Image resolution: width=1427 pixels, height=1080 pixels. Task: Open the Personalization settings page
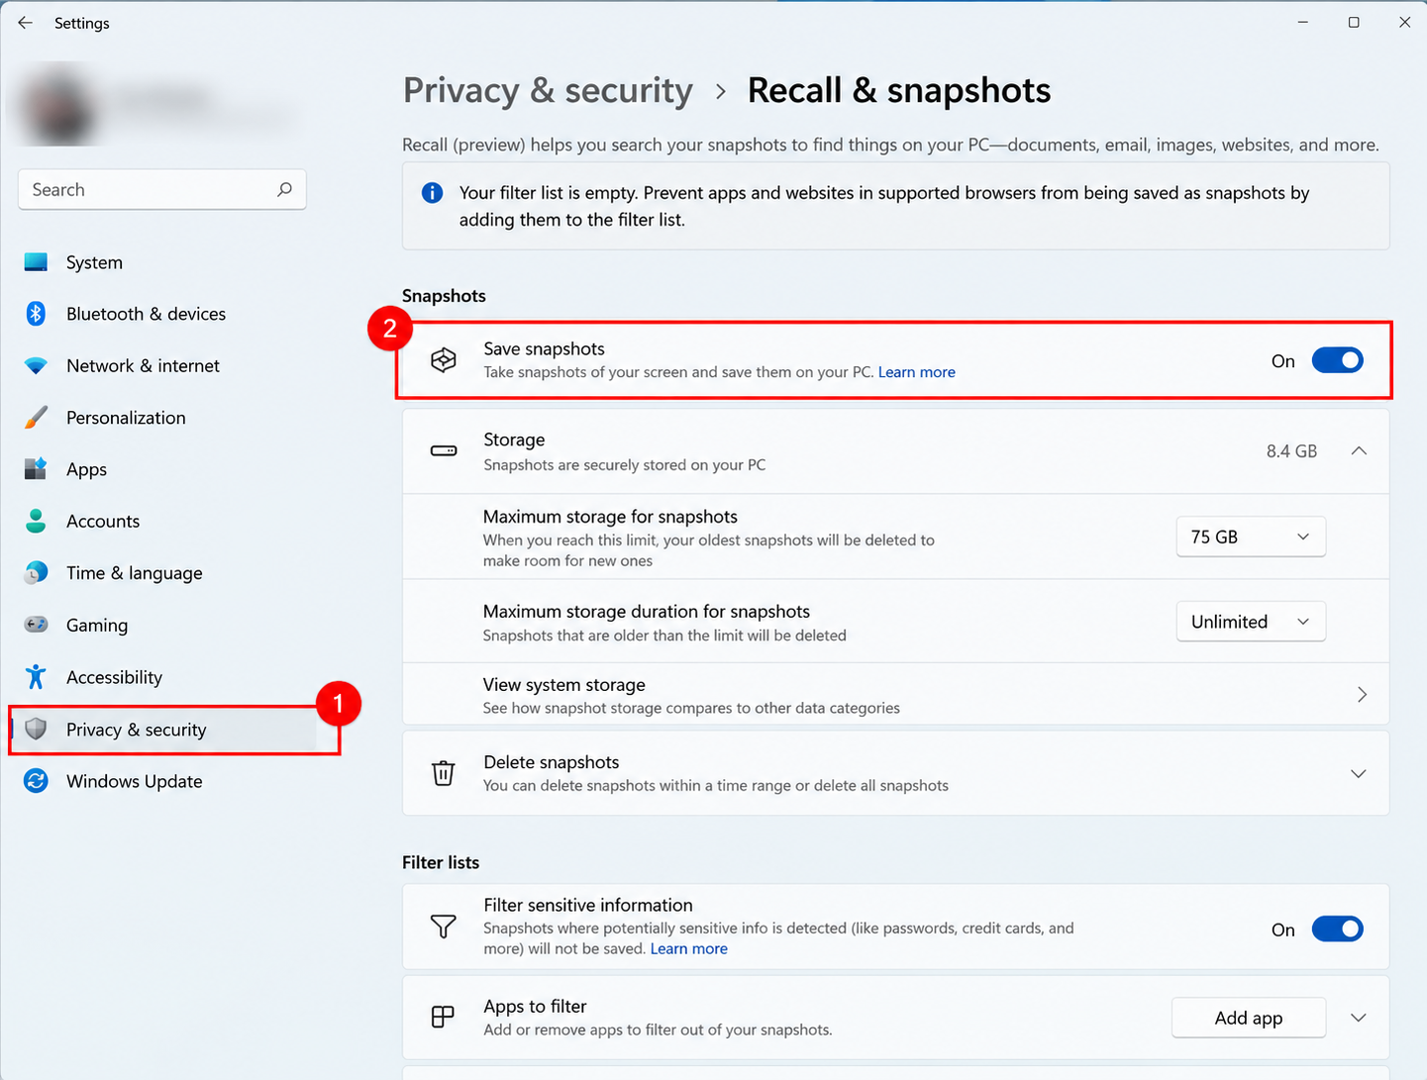(x=162, y=418)
